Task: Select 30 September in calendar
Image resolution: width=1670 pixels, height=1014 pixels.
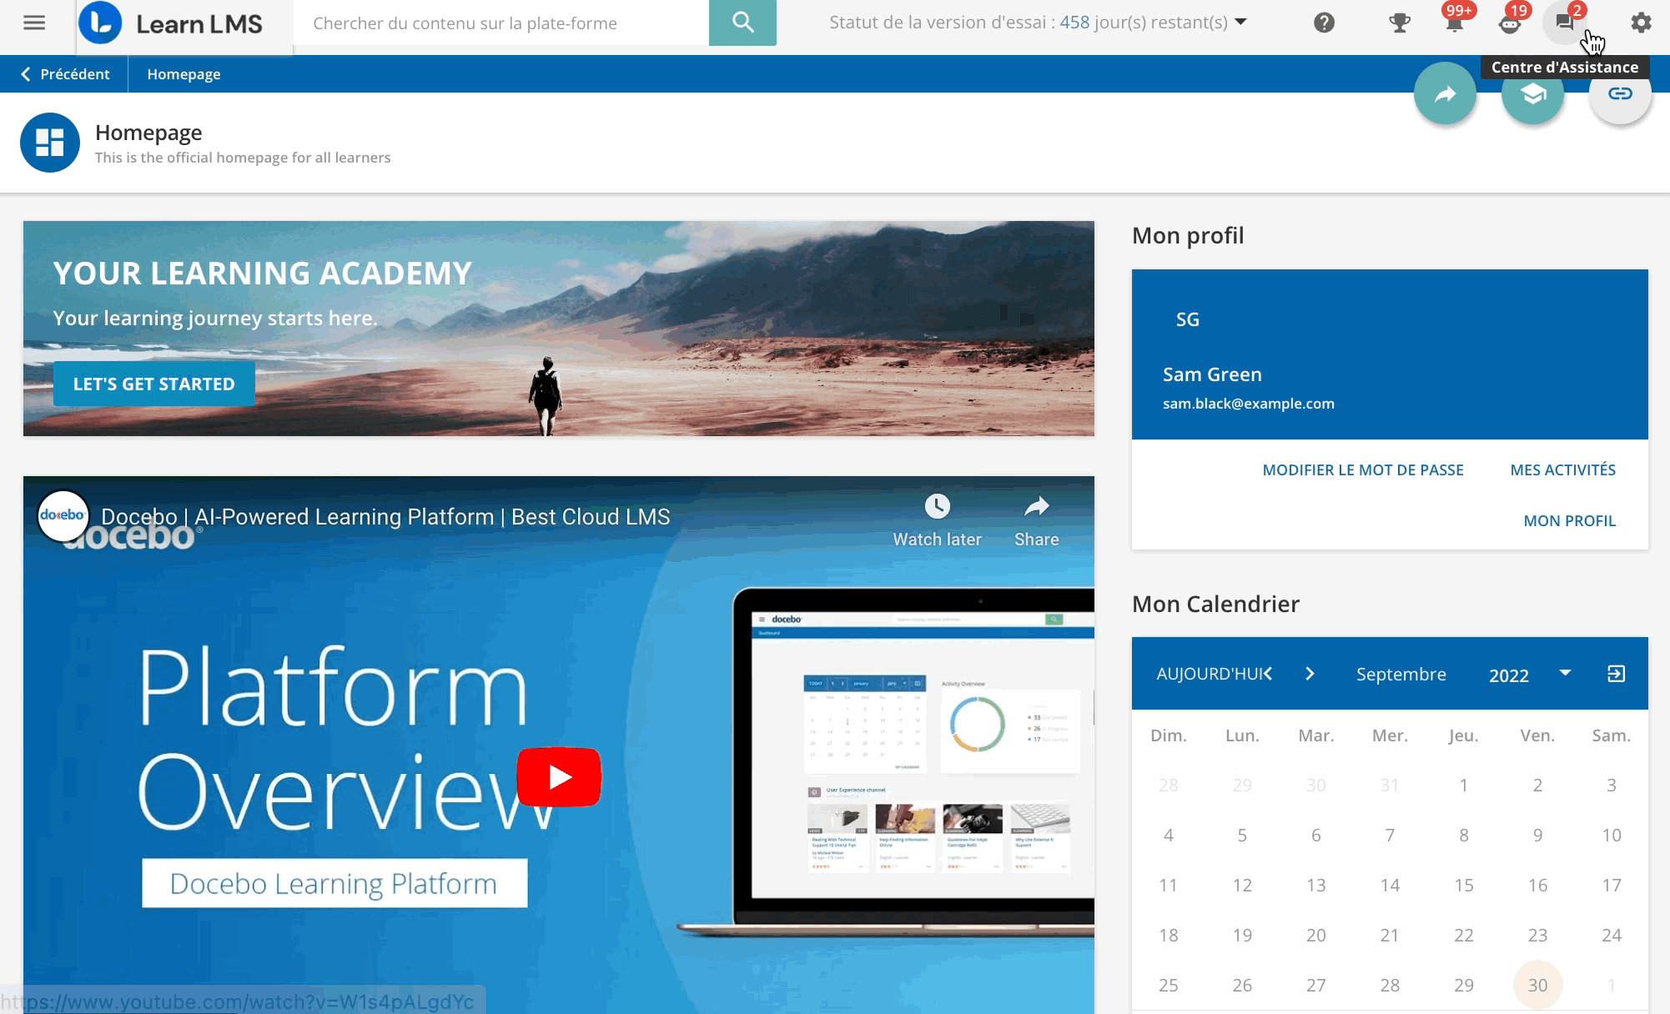Action: point(1537,985)
